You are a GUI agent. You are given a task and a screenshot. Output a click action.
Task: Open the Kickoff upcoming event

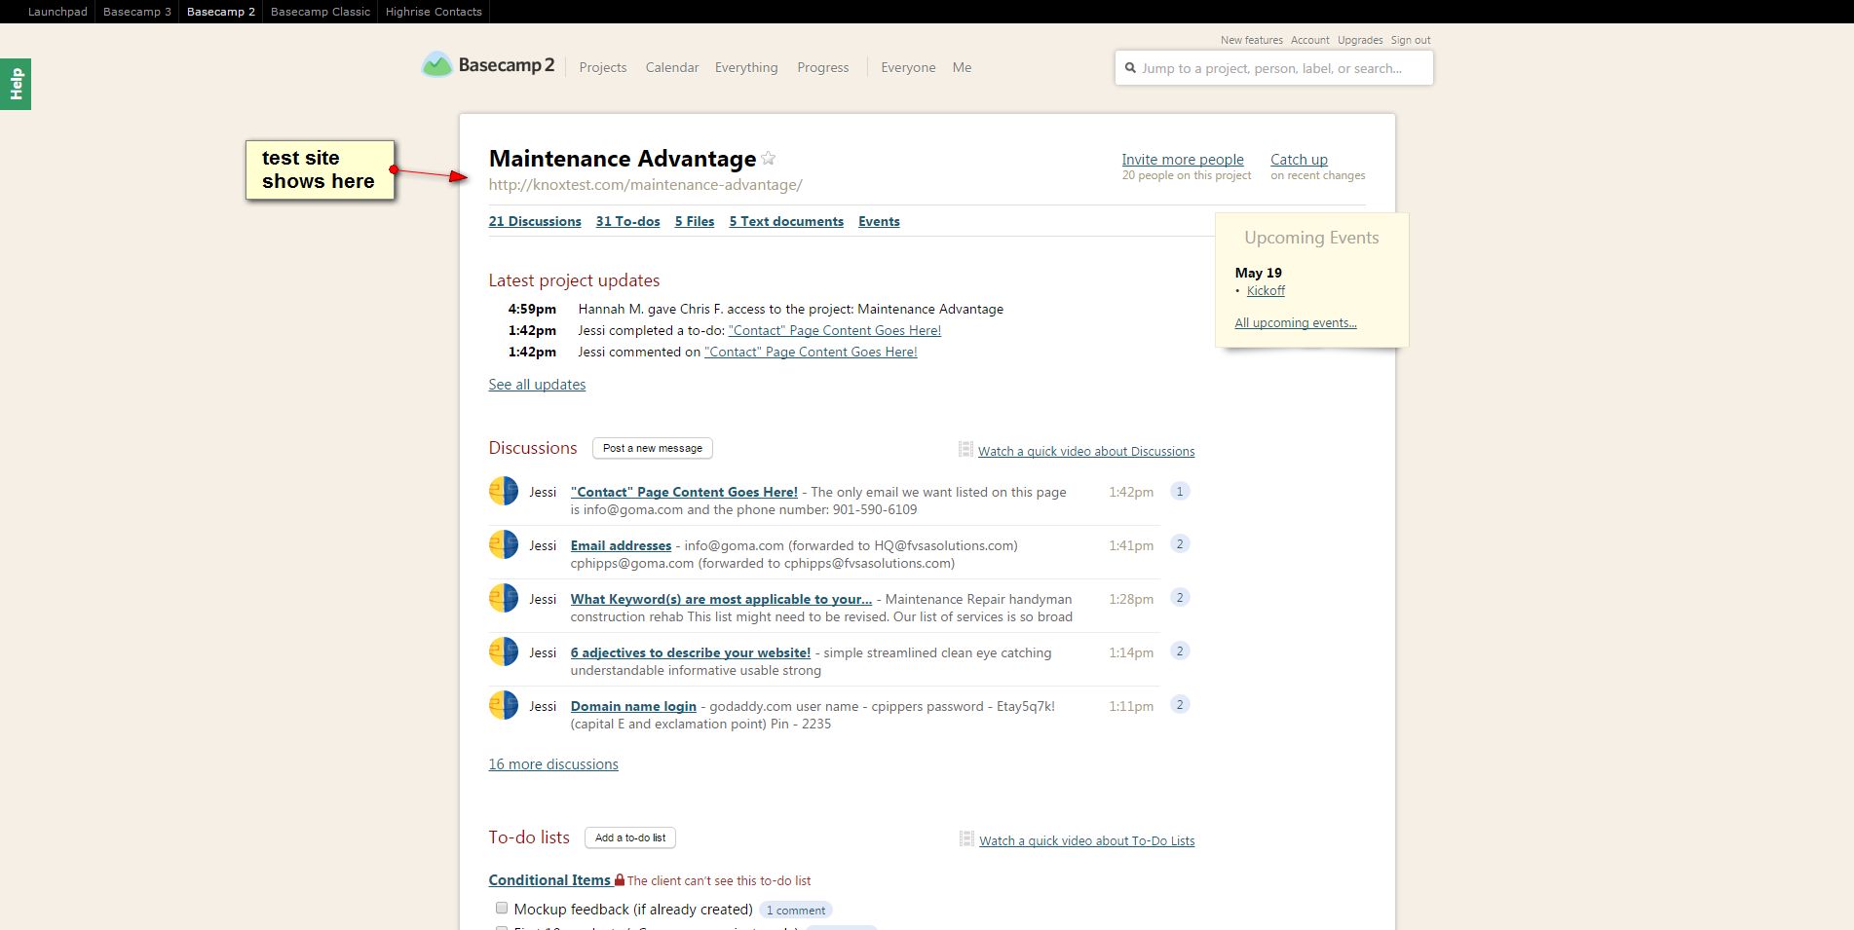tap(1266, 290)
